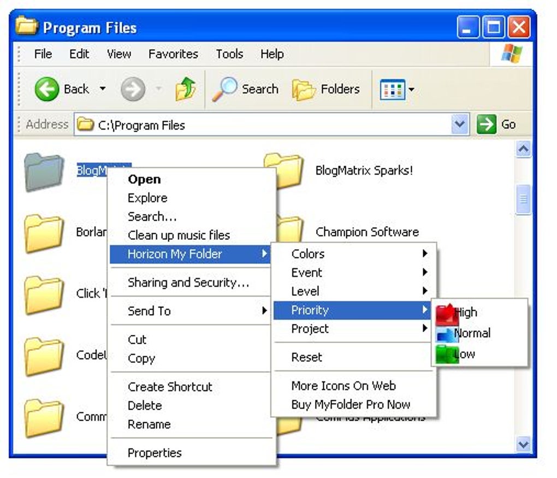Image resolution: width=557 pixels, height=478 pixels.
Task: Click the grey Forward arrow icon
Action: click(x=133, y=89)
